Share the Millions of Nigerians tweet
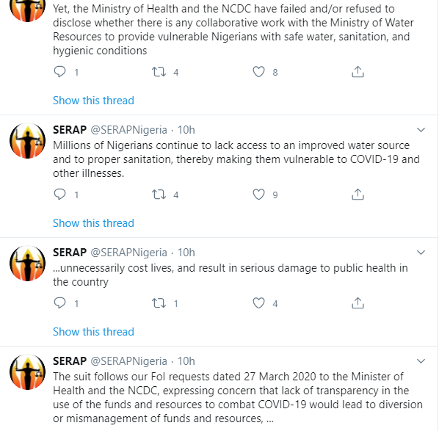This screenshot has width=439, height=431. 358,194
